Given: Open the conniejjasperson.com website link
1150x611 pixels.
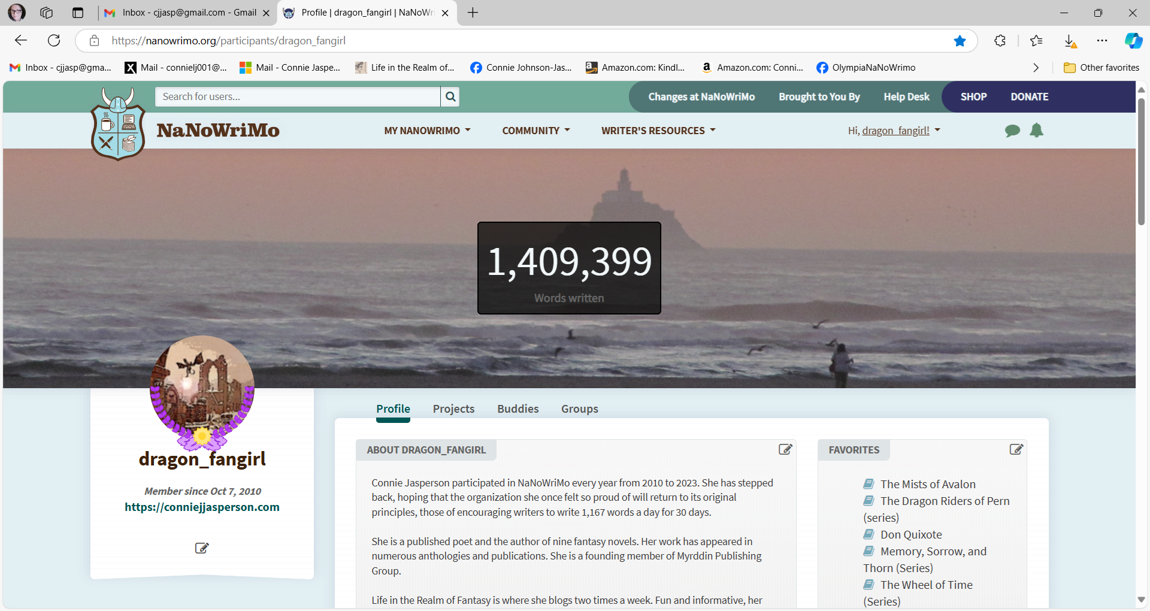Looking at the screenshot, I should pyautogui.click(x=202, y=507).
